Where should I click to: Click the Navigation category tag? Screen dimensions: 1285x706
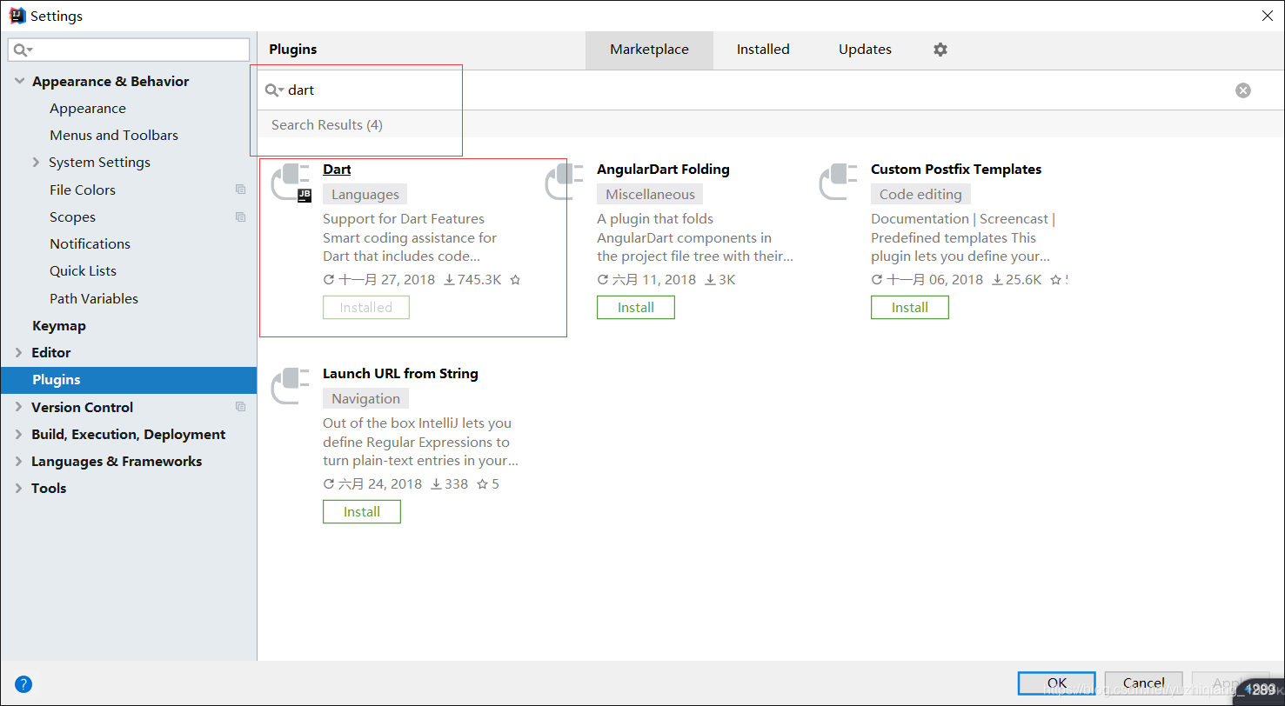click(365, 399)
